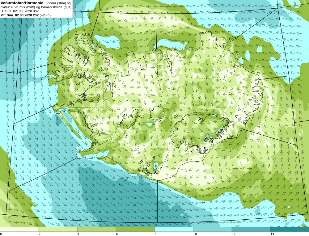Click the '(+23 h)' forecast offset text

click(45, 15)
